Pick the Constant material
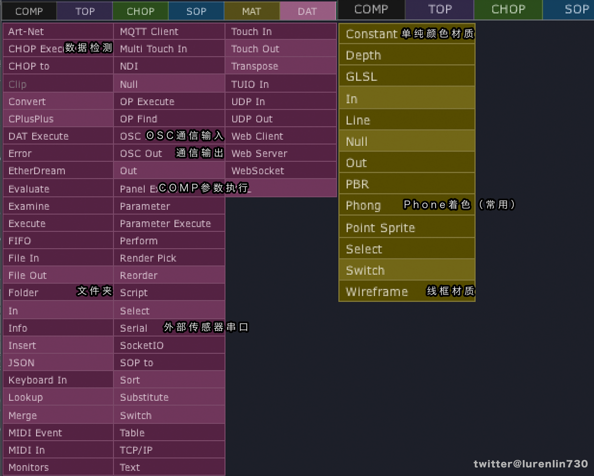The width and height of the screenshot is (594, 476). (x=371, y=34)
